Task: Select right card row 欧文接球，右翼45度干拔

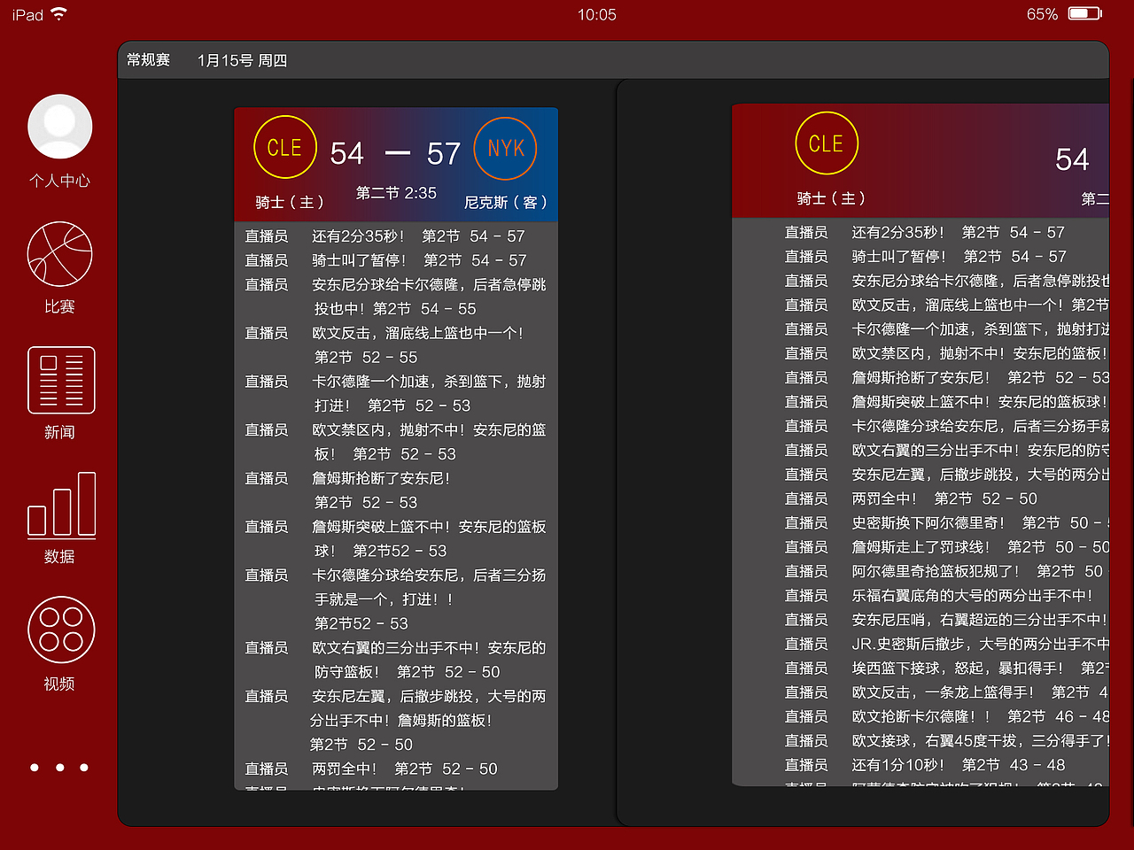Action: 946,740
